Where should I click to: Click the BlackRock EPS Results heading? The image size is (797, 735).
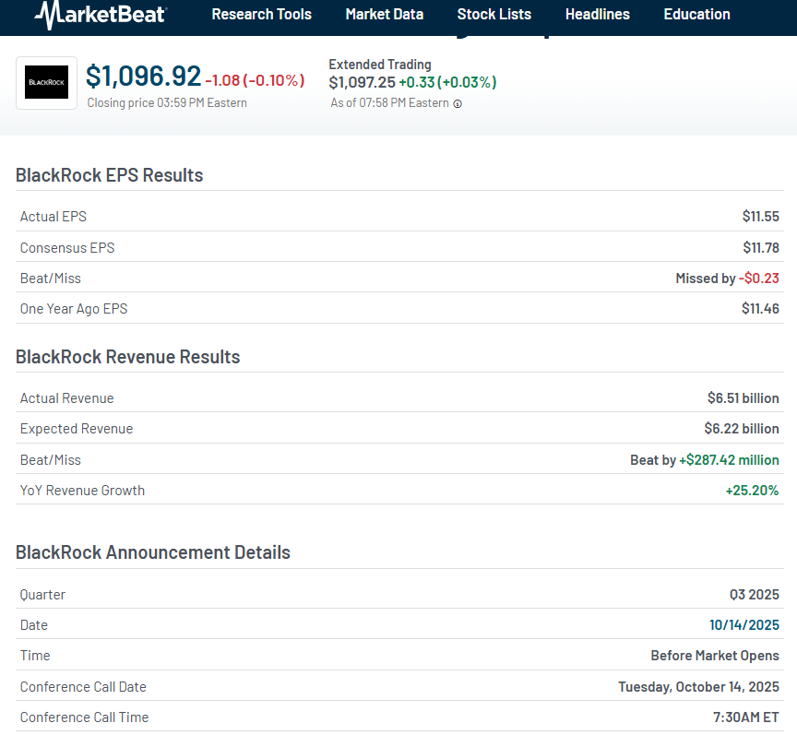coord(109,175)
